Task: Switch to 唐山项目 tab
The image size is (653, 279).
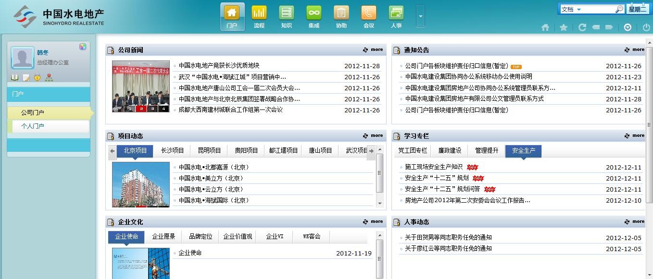Action: pos(321,150)
